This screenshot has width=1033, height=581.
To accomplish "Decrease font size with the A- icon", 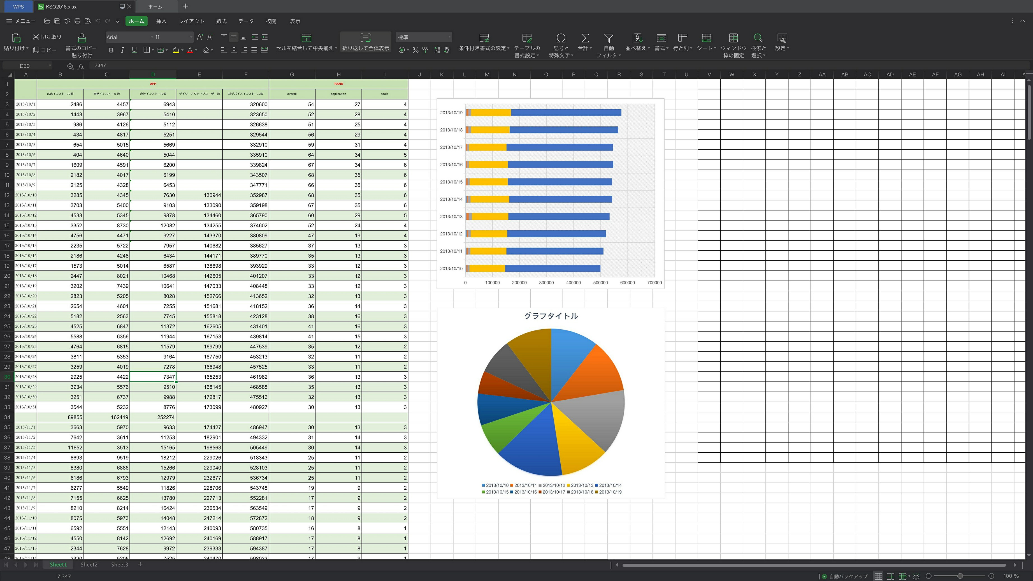I will (210, 37).
